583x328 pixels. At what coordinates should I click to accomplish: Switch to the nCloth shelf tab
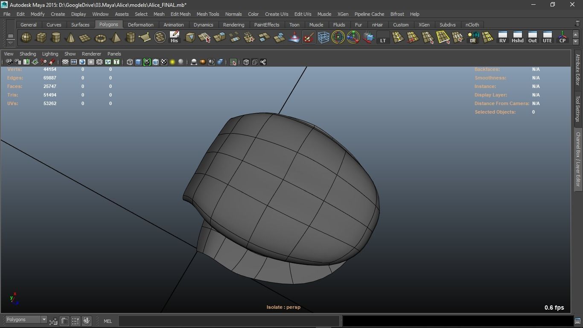[472, 25]
